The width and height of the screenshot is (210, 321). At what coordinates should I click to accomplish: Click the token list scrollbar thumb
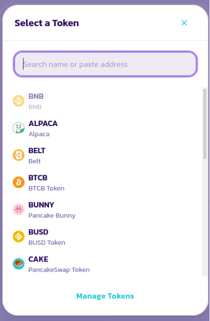(x=205, y=124)
